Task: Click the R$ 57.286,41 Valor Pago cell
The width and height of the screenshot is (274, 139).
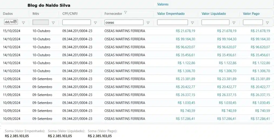Action: pos(260,119)
